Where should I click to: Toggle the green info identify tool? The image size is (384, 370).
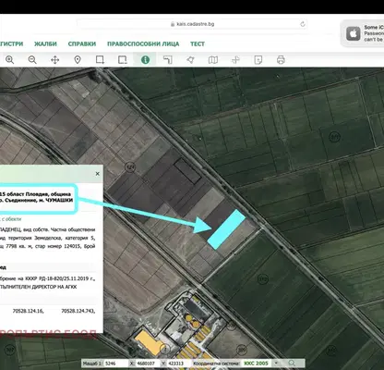click(145, 60)
